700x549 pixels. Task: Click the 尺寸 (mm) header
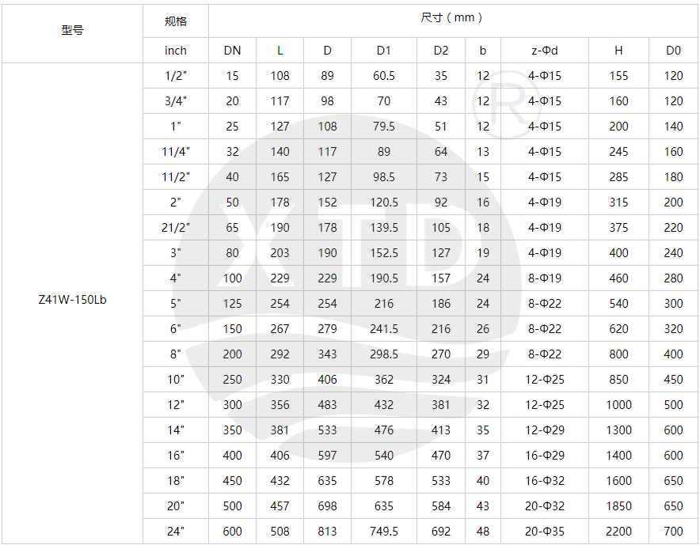452,17
